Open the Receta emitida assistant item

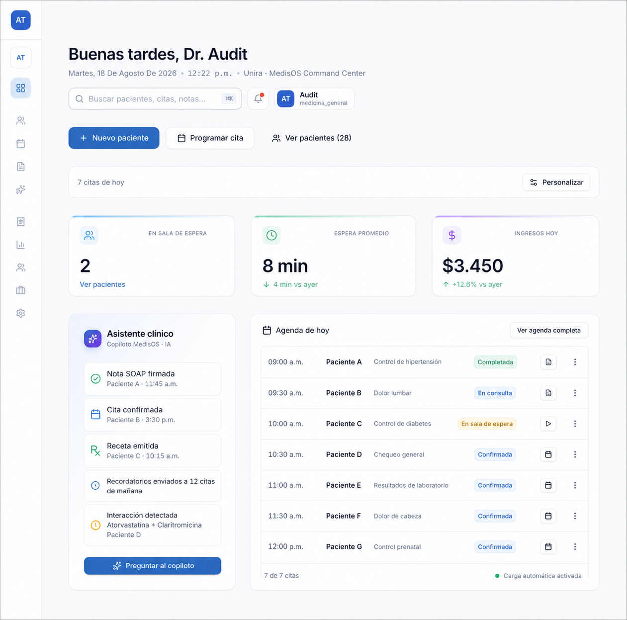pos(153,450)
